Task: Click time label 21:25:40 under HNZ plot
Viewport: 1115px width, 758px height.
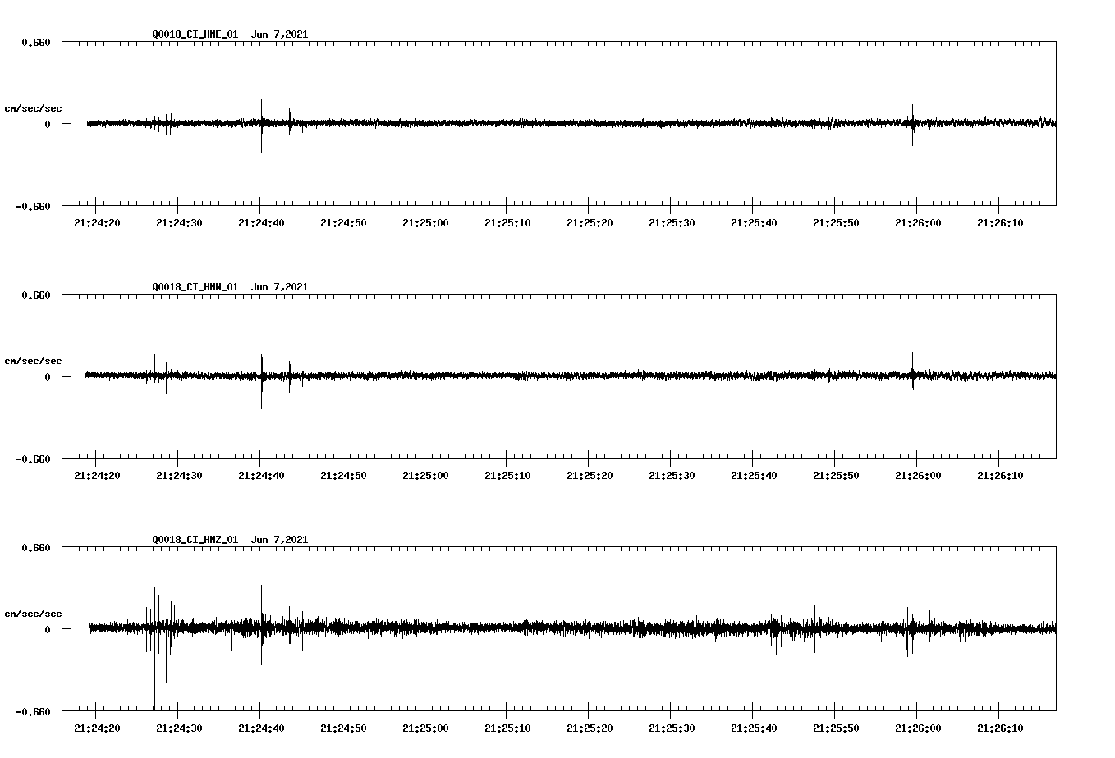Action: [754, 728]
